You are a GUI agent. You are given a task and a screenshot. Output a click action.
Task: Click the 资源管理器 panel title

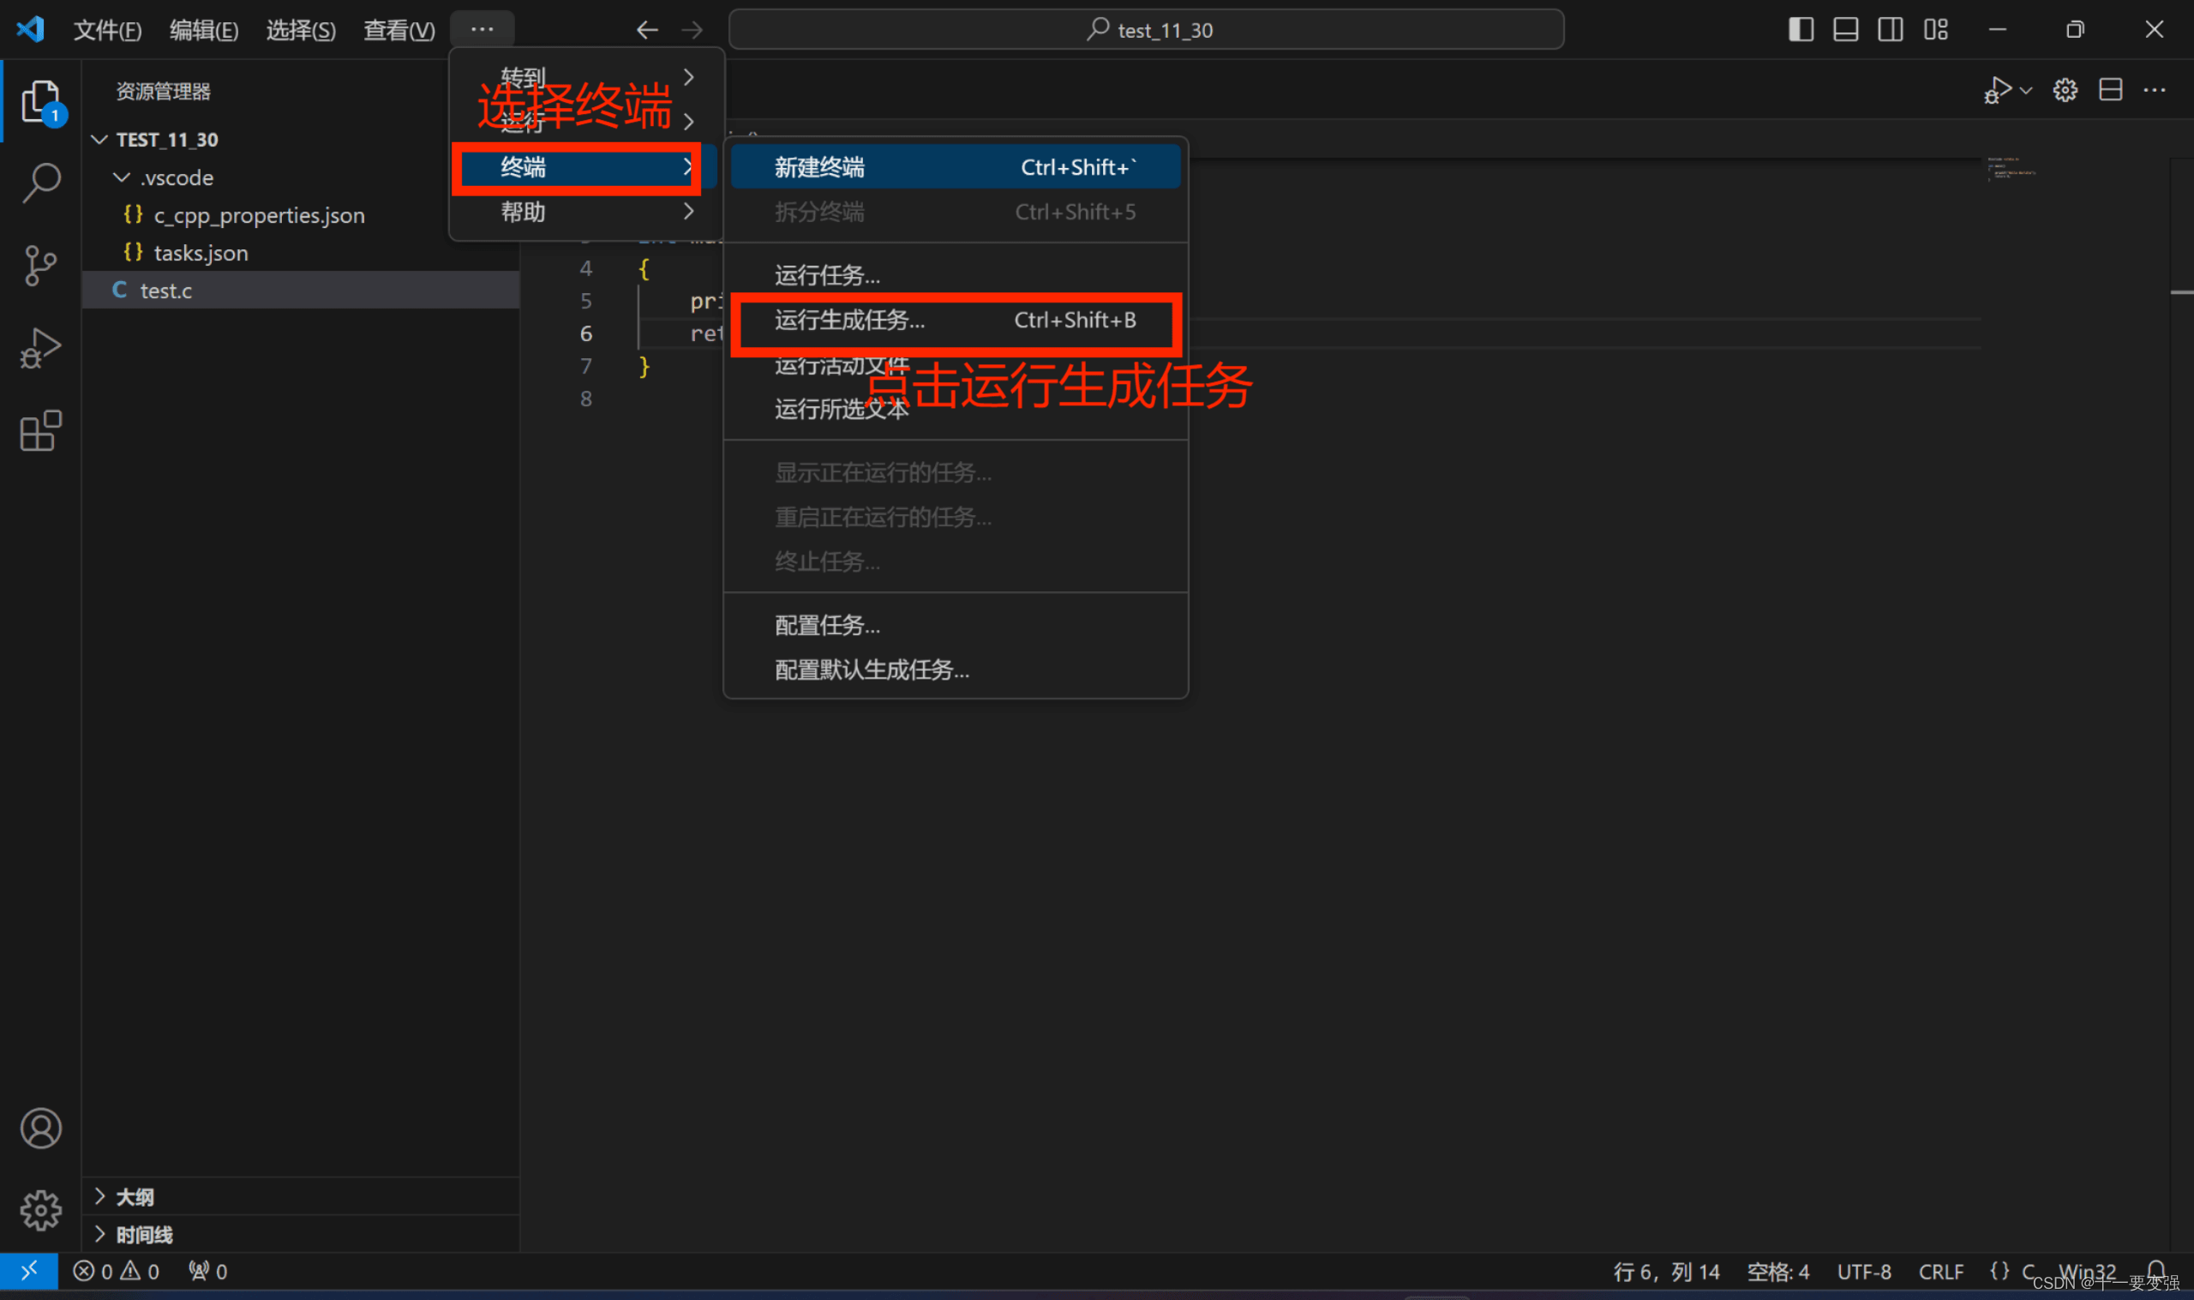163,91
